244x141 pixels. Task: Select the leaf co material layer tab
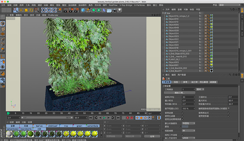[x=39, y=126]
